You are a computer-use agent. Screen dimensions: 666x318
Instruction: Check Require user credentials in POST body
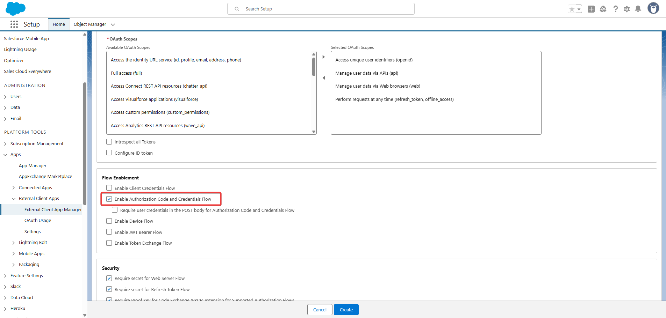[115, 210]
